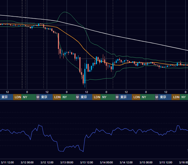Select the NY session spanning 3/13 00:00
Viewport: 188px width, 165px height.
[x=68, y=97]
